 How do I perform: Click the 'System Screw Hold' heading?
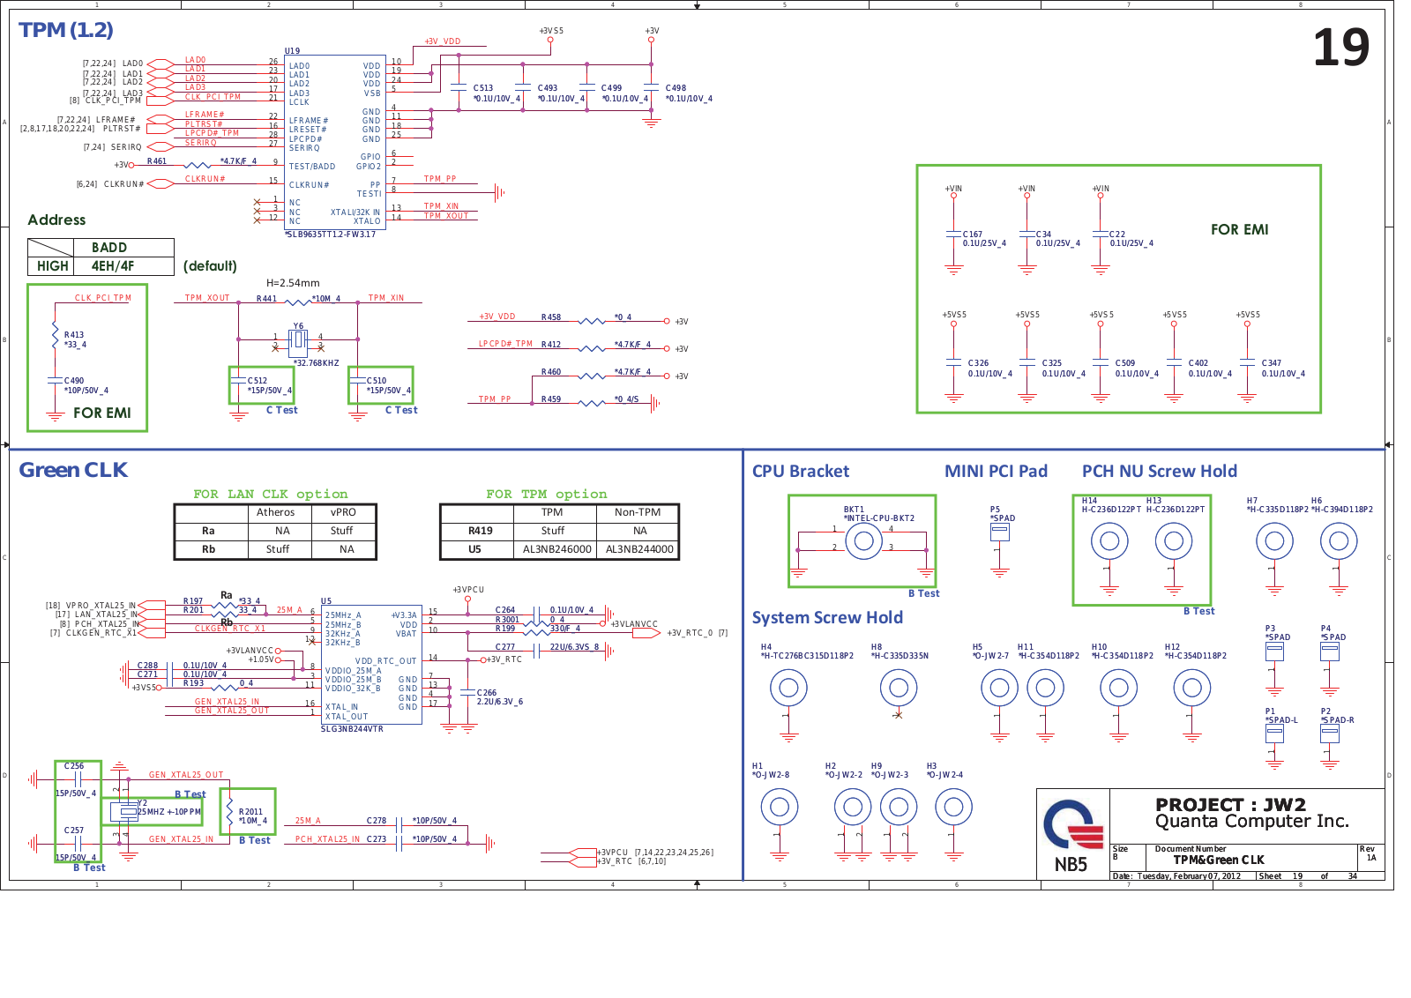coord(827,618)
